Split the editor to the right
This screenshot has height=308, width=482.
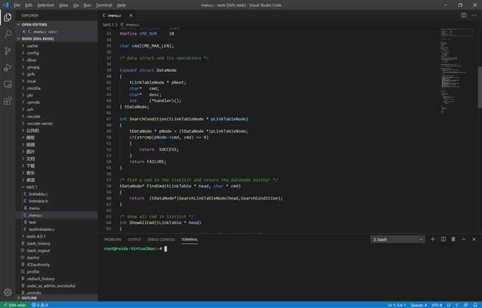tap(464, 15)
